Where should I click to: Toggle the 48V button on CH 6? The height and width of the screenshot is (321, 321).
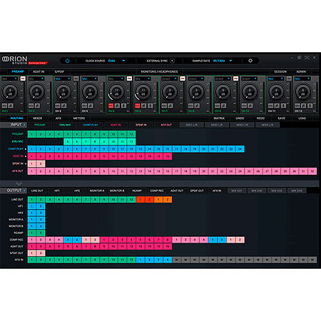click(x=138, y=106)
